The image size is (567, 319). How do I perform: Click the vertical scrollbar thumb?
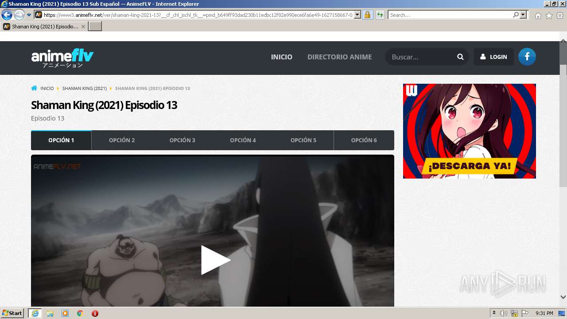click(x=563, y=125)
